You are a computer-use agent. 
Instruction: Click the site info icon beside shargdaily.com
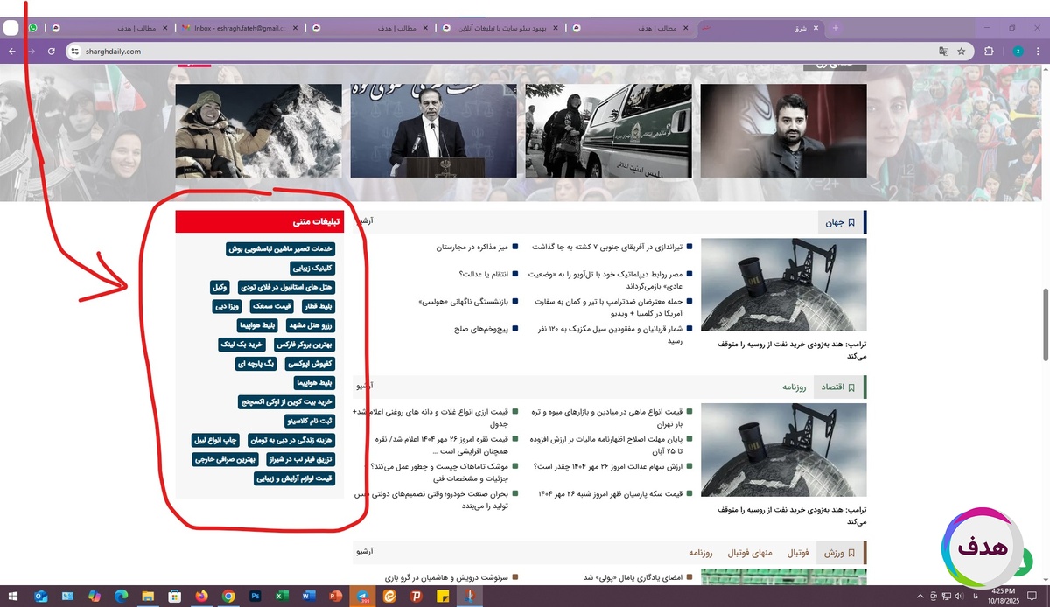77,51
